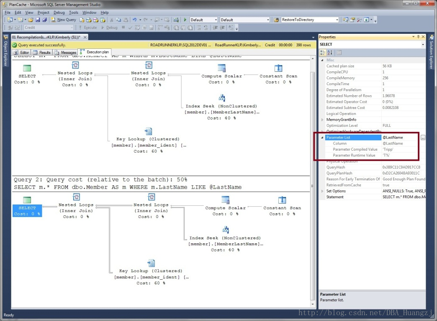Click the Compute Scalar icon in top query
437x321 pixels.
click(x=221, y=68)
